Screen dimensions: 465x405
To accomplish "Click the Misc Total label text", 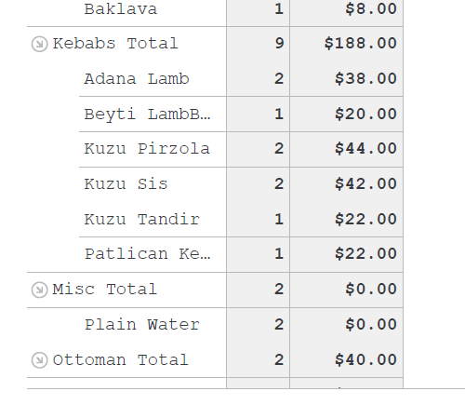I will tap(105, 290).
